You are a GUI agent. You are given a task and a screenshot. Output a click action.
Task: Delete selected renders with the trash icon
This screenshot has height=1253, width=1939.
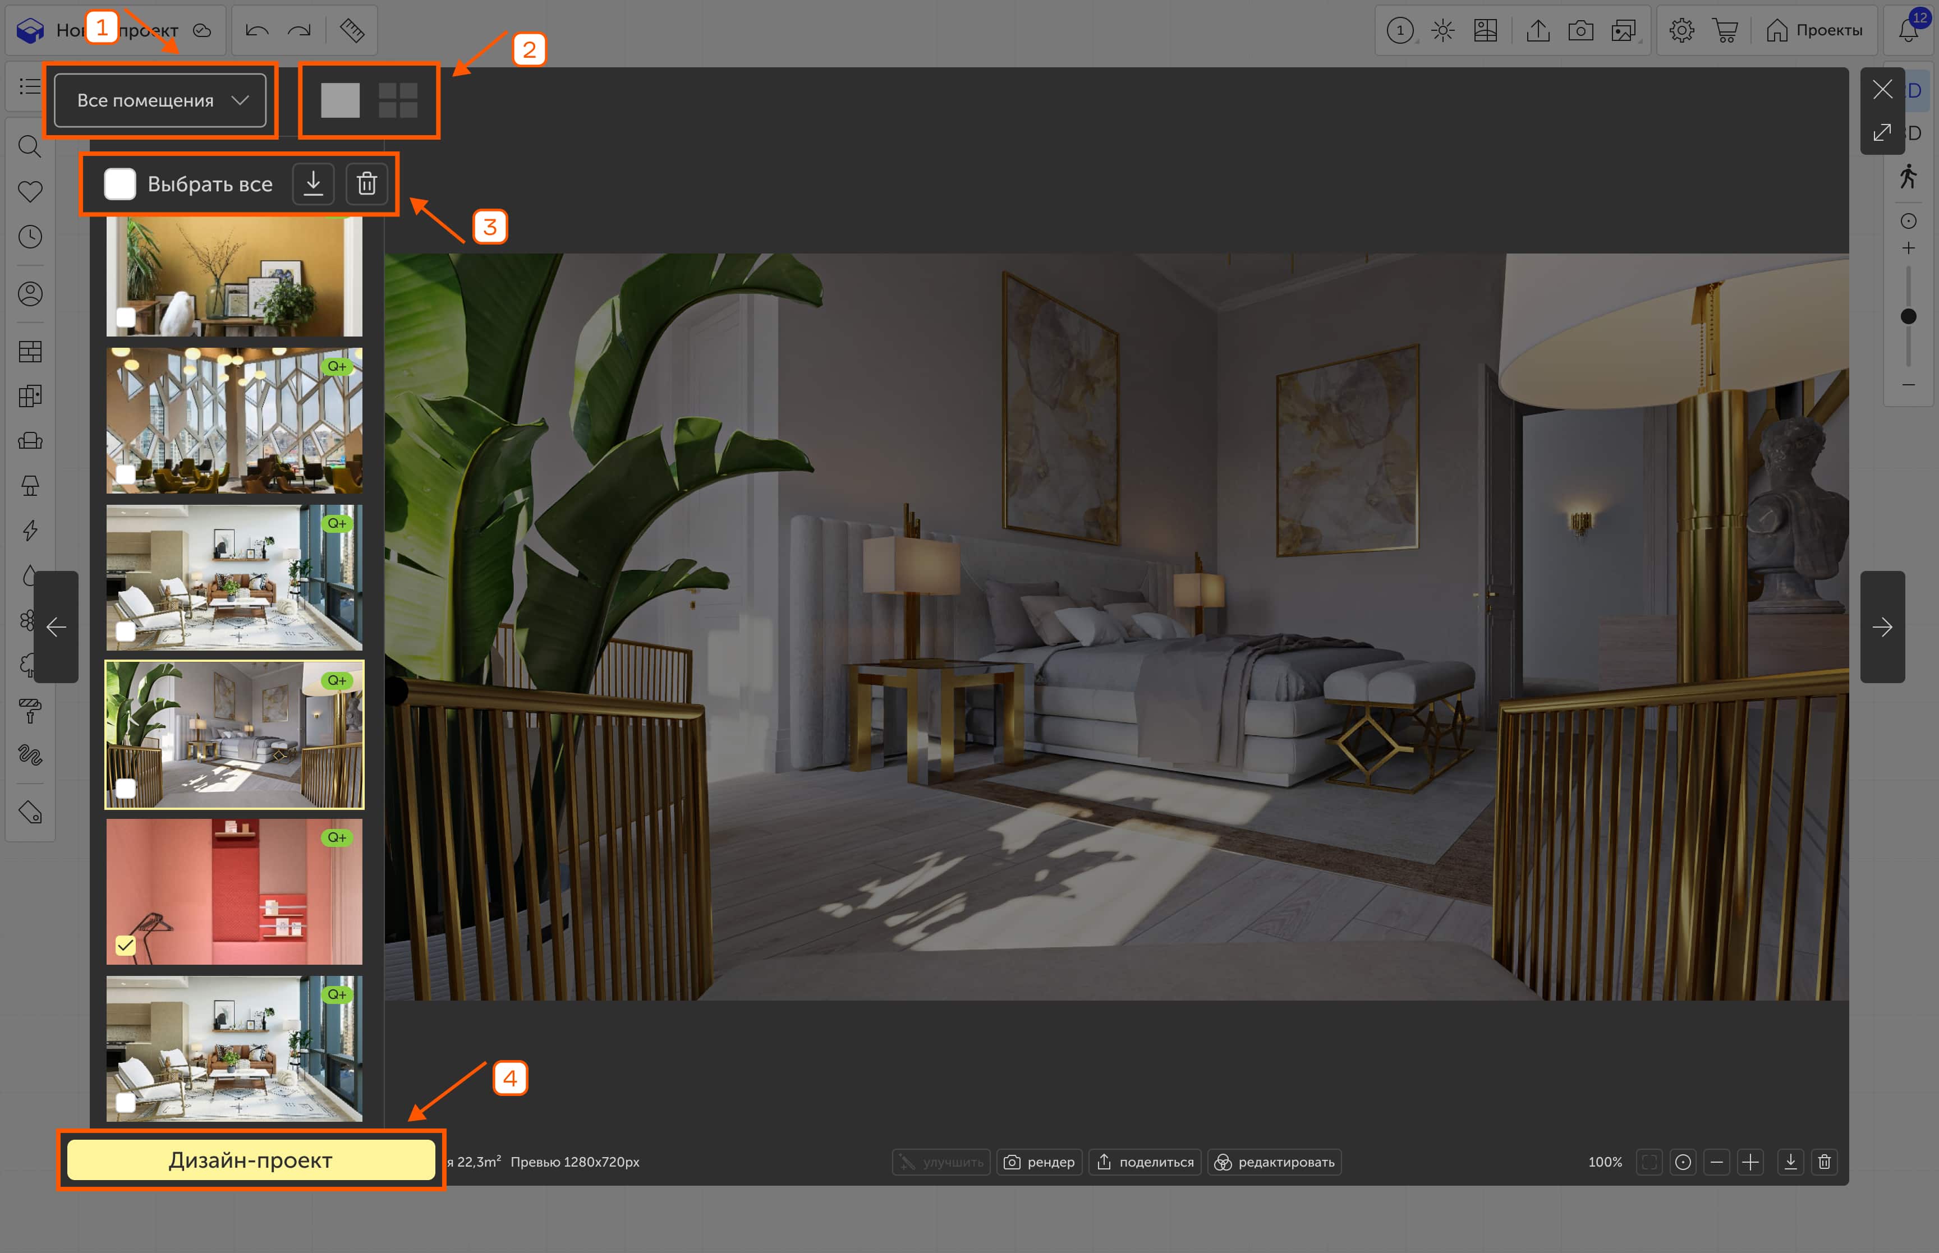point(367,184)
